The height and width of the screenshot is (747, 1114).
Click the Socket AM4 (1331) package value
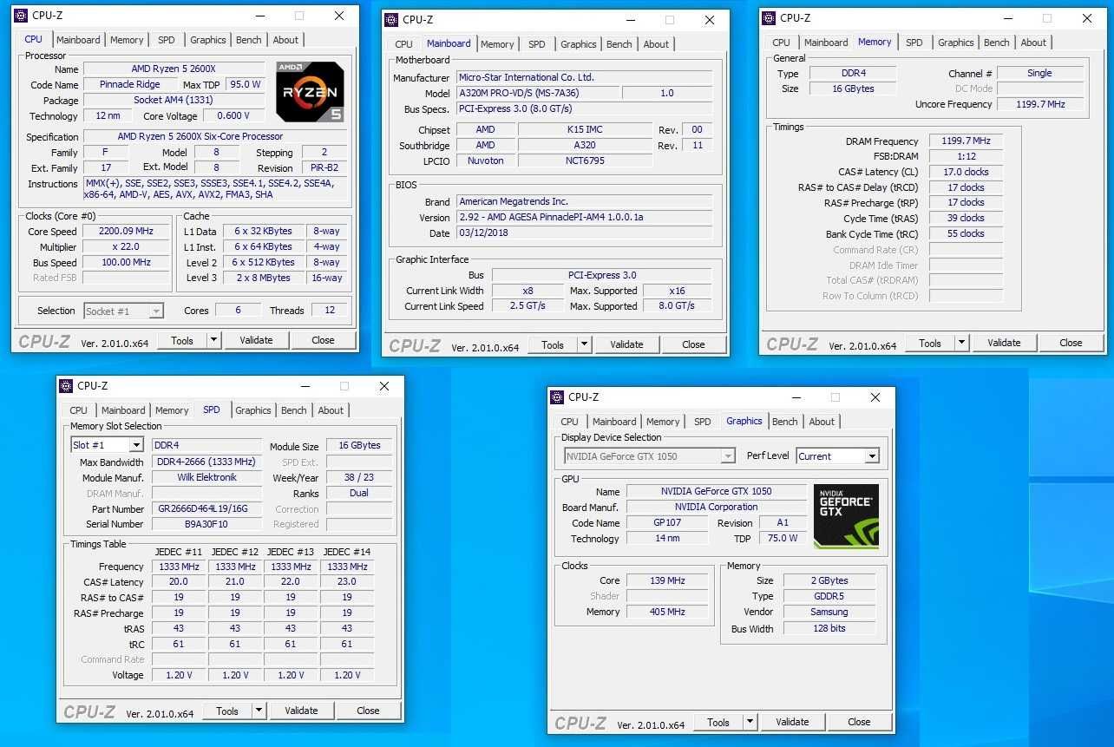click(x=174, y=101)
